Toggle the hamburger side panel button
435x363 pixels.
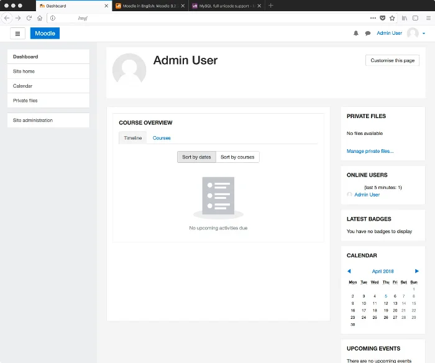coord(17,34)
